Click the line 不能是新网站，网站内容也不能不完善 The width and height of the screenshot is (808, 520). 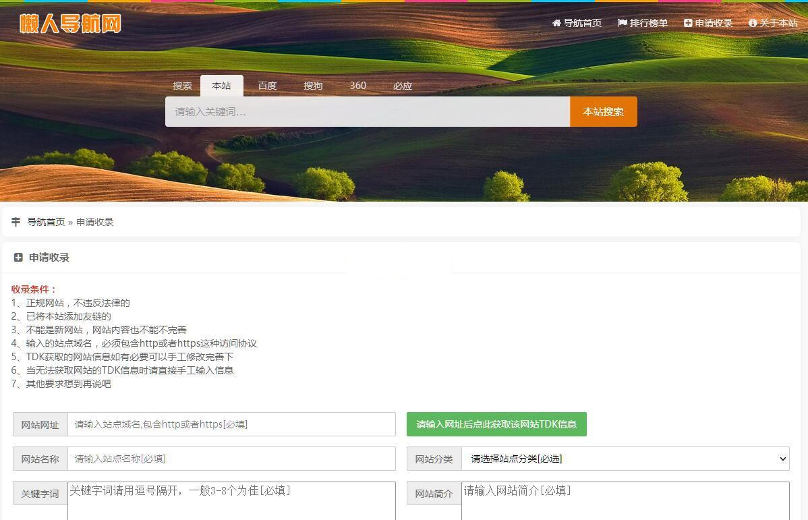click(99, 329)
